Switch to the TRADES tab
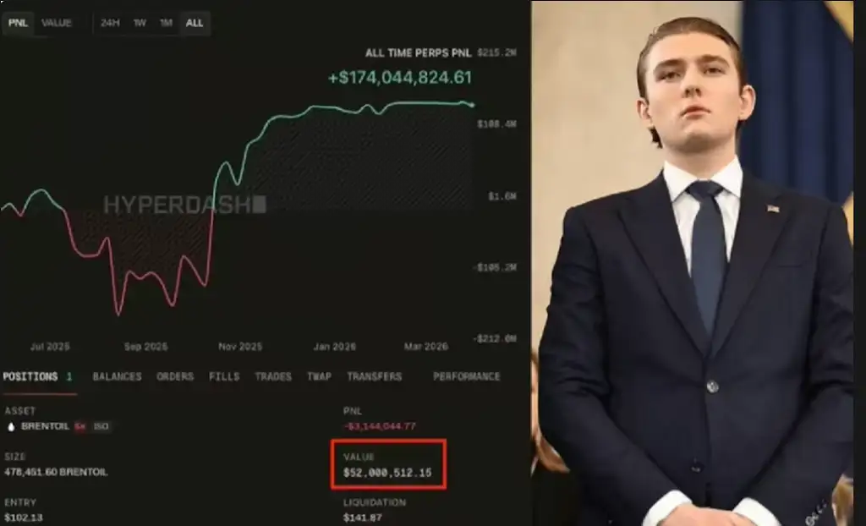 click(x=273, y=377)
